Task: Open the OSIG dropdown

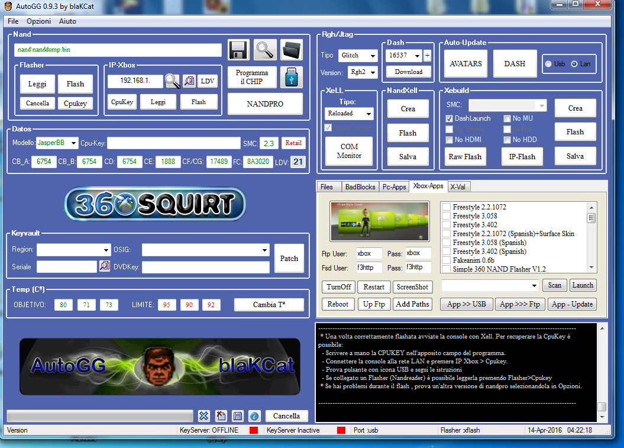Action: click(x=264, y=250)
